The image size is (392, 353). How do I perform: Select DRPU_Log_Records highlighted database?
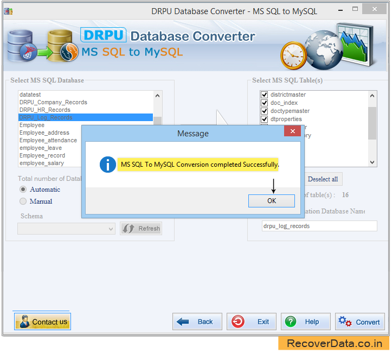pyautogui.click(x=86, y=117)
